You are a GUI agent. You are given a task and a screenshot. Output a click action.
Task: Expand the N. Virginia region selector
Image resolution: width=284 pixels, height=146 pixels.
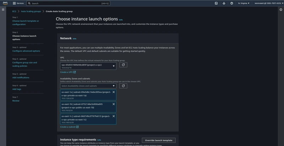coord(244,3)
